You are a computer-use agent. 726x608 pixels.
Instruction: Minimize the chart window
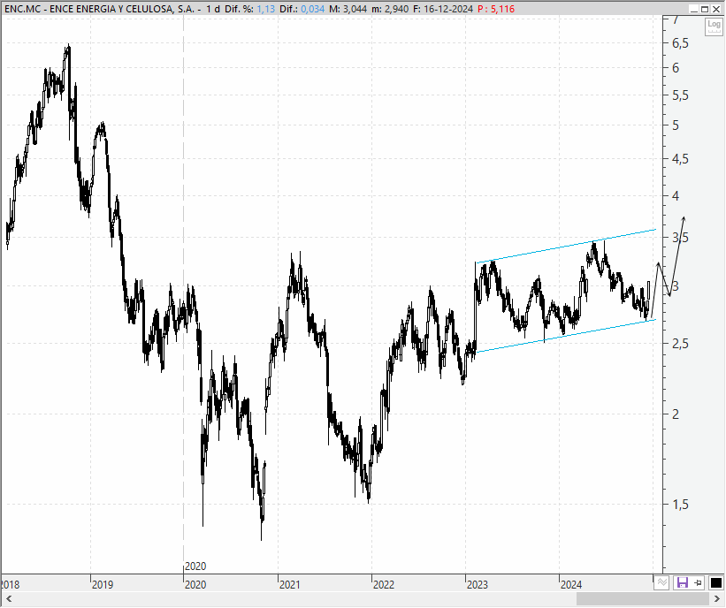click(x=694, y=9)
